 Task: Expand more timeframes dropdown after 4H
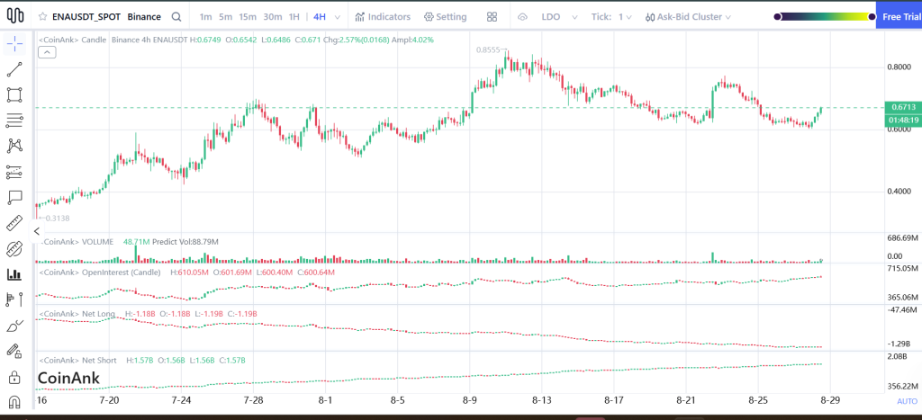tap(336, 16)
